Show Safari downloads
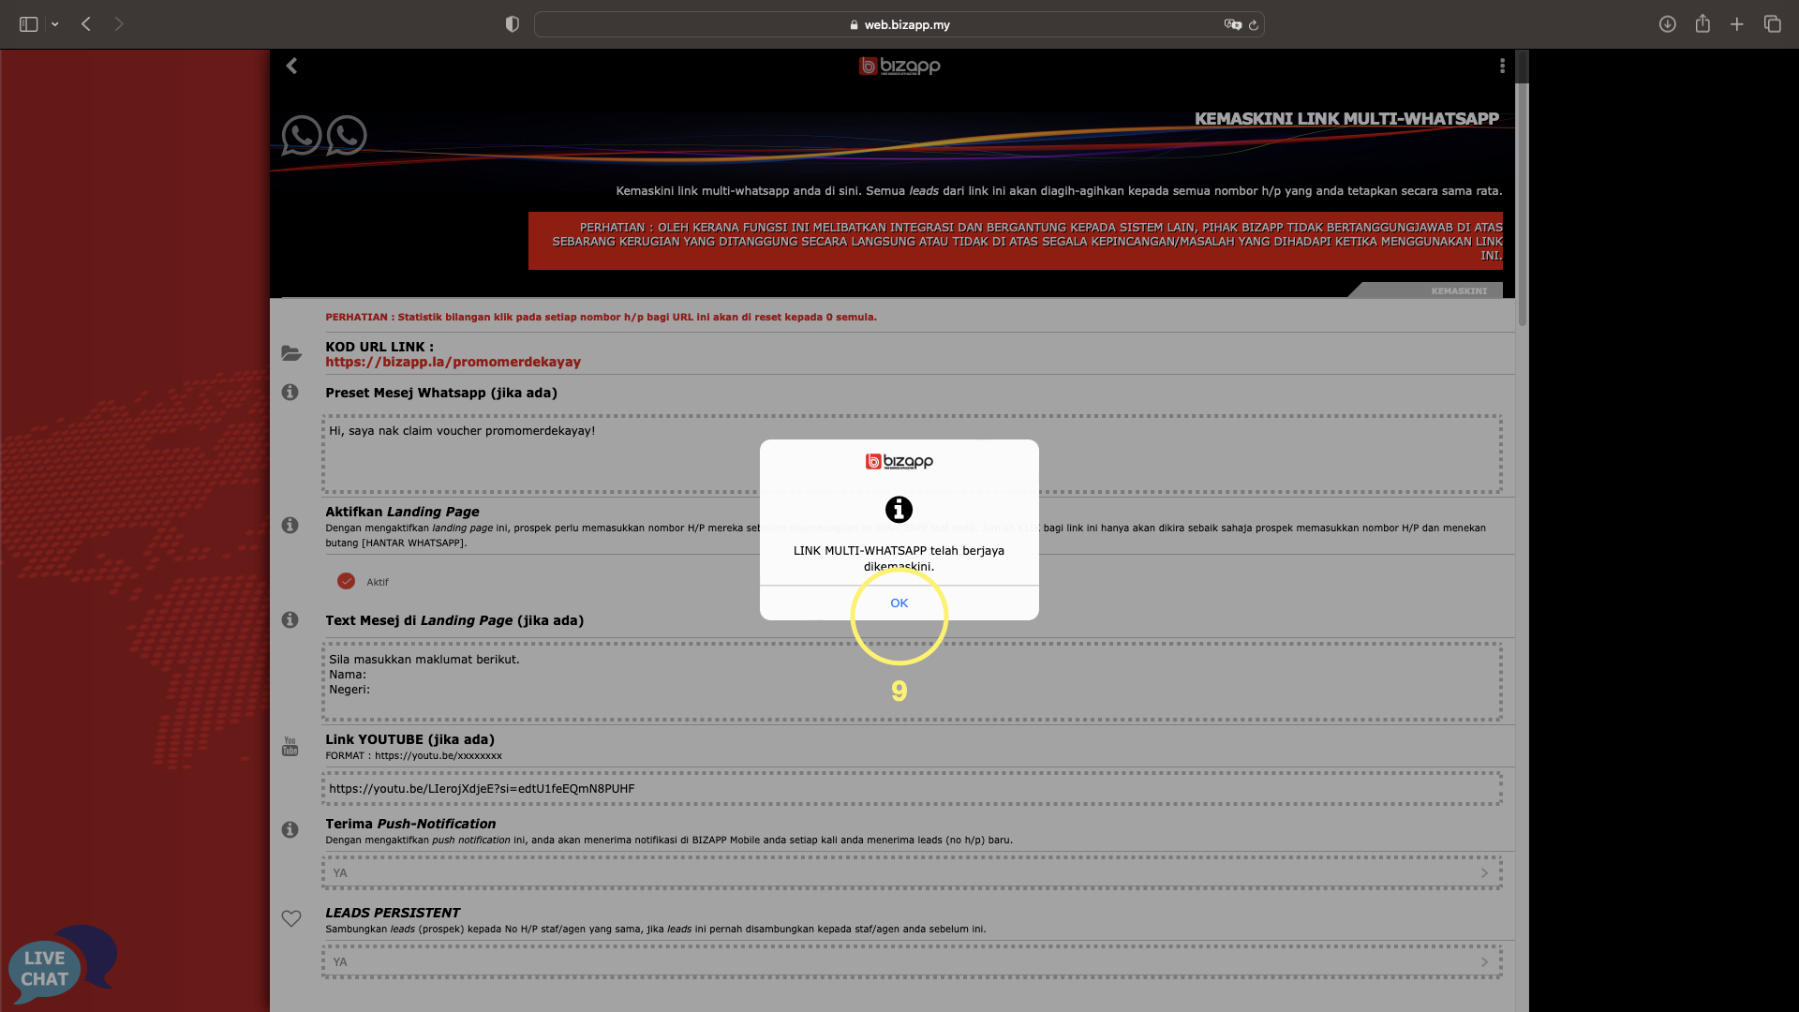Viewport: 1799px width, 1012px height. [1667, 24]
